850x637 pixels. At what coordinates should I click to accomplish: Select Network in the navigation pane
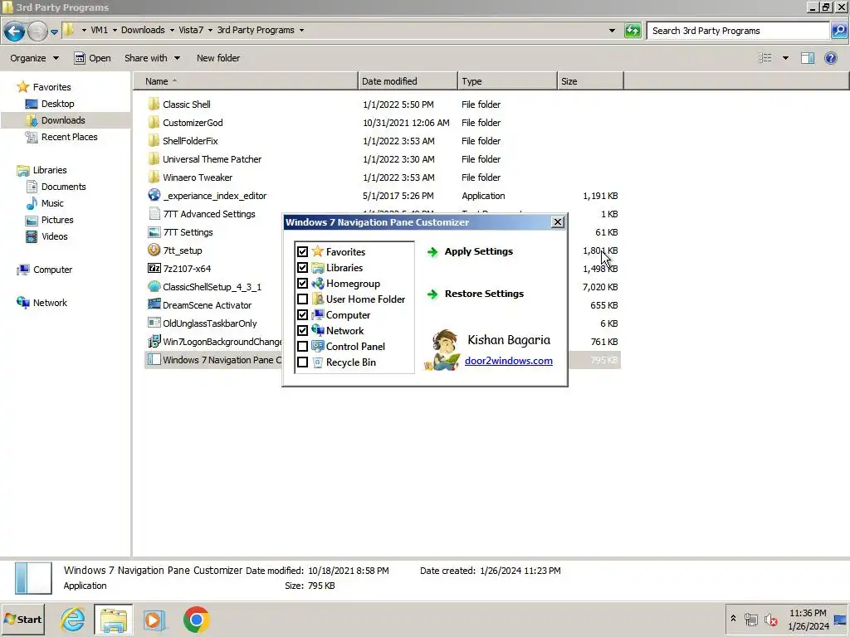pos(42,302)
